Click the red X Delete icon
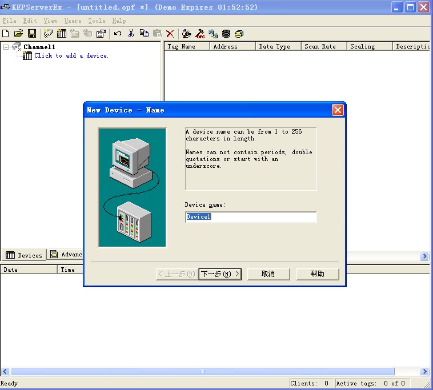Screen dimensions: 433x390 coord(170,34)
